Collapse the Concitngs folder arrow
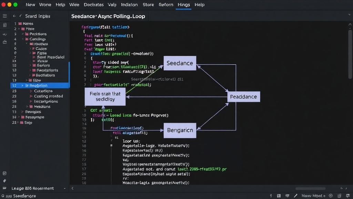This screenshot has width=353, height=199. tap(23, 39)
